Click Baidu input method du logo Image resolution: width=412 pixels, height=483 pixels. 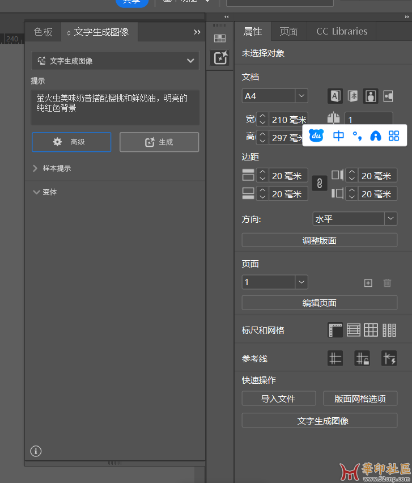tap(316, 135)
